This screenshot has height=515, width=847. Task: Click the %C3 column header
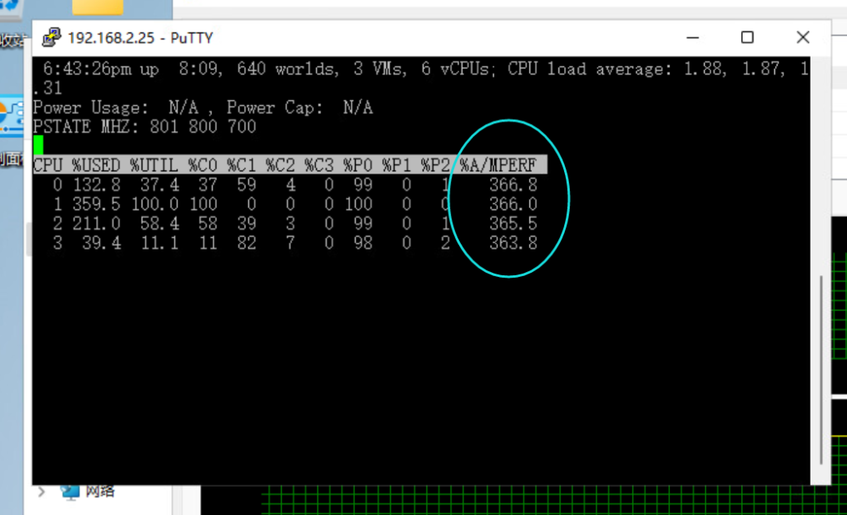tap(318, 165)
